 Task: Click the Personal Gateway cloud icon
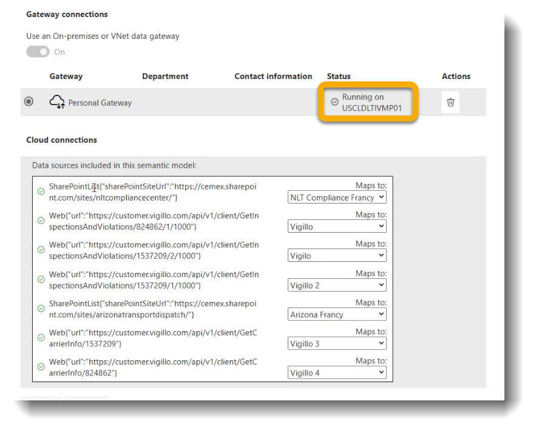pos(57,102)
